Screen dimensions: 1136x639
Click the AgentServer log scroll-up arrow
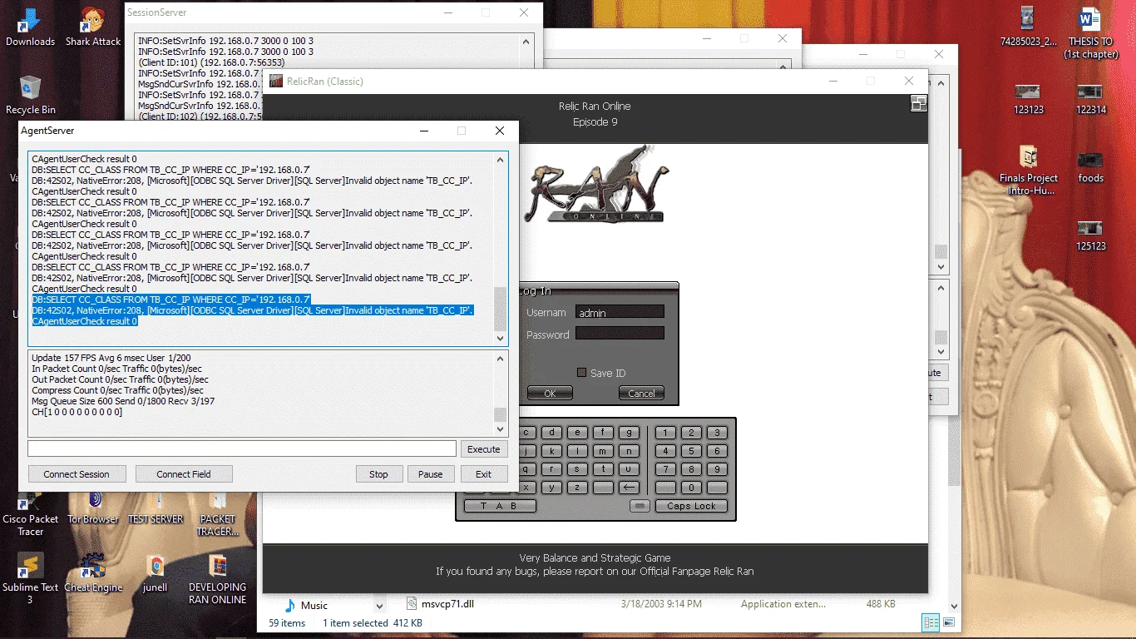click(501, 159)
